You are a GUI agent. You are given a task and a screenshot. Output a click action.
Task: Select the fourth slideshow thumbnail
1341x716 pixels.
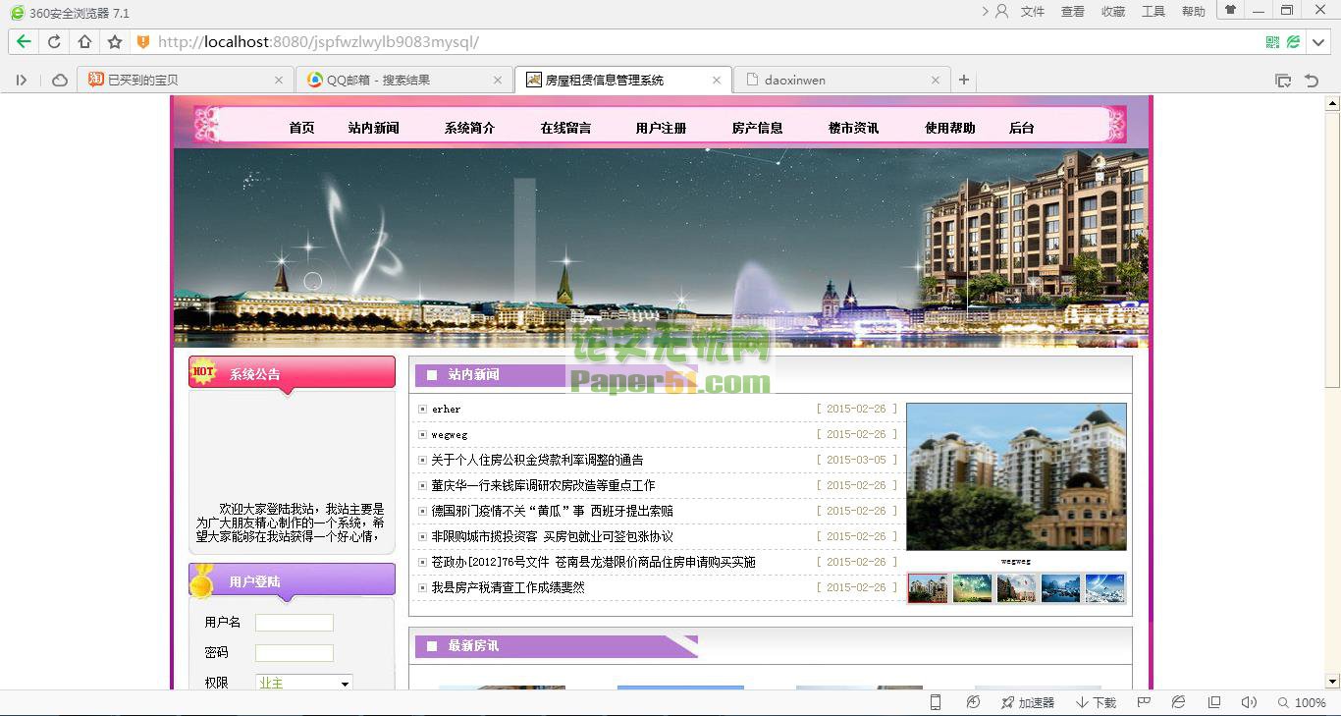tap(1060, 588)
